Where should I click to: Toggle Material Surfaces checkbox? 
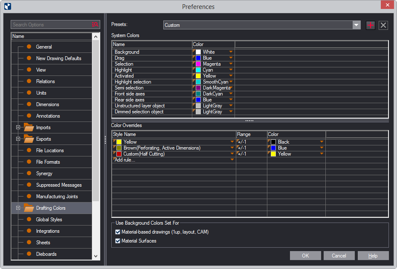click(118, 241)
